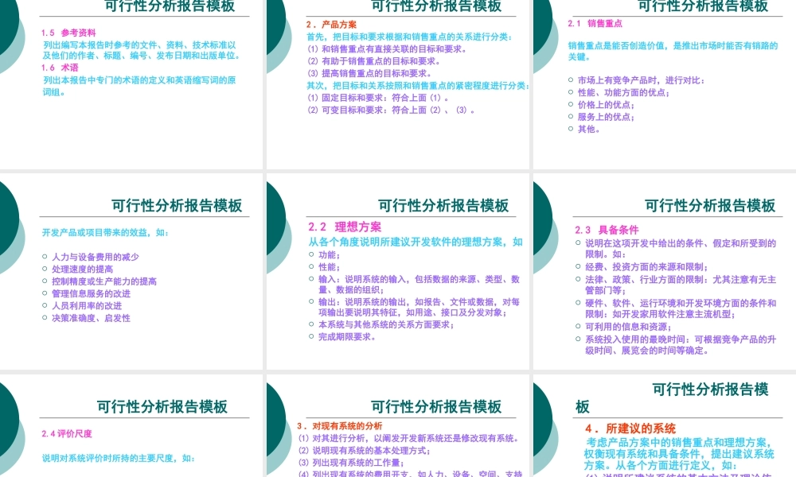Click the heading text 1.6 术语
Viewport: 796px width, 477px height.
coord(60,68)
